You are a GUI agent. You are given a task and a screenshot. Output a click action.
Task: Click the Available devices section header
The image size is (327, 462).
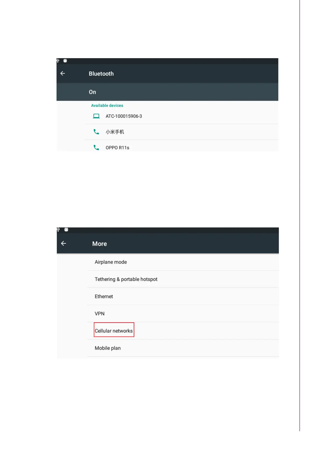pos(107,106)
